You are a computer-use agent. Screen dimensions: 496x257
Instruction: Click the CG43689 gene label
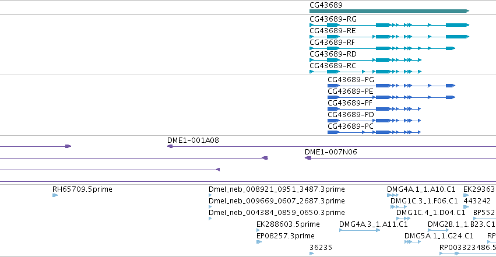pyautogui.click(x=326, y=5)
